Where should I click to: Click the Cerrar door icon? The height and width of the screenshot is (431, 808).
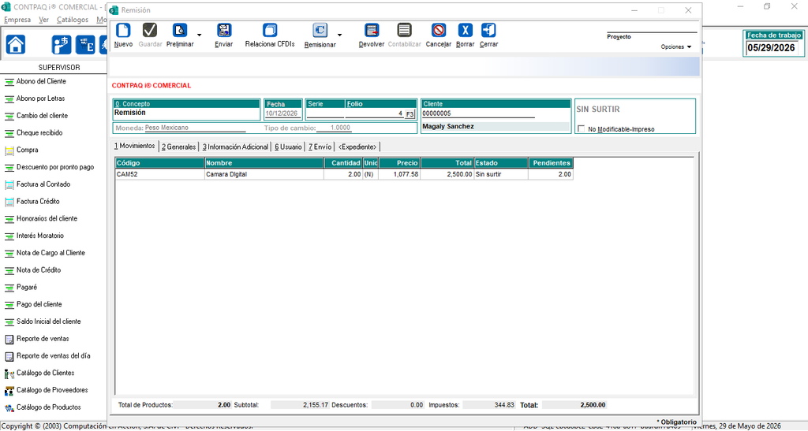(488, 31)
